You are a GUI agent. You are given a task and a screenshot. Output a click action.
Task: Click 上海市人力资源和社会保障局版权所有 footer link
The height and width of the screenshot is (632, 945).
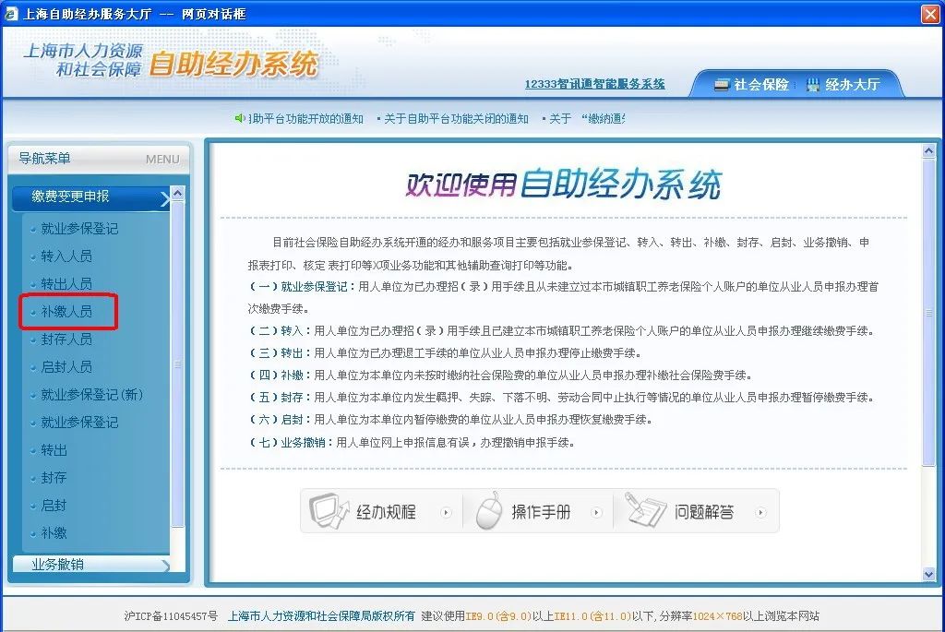click(321, 616)
